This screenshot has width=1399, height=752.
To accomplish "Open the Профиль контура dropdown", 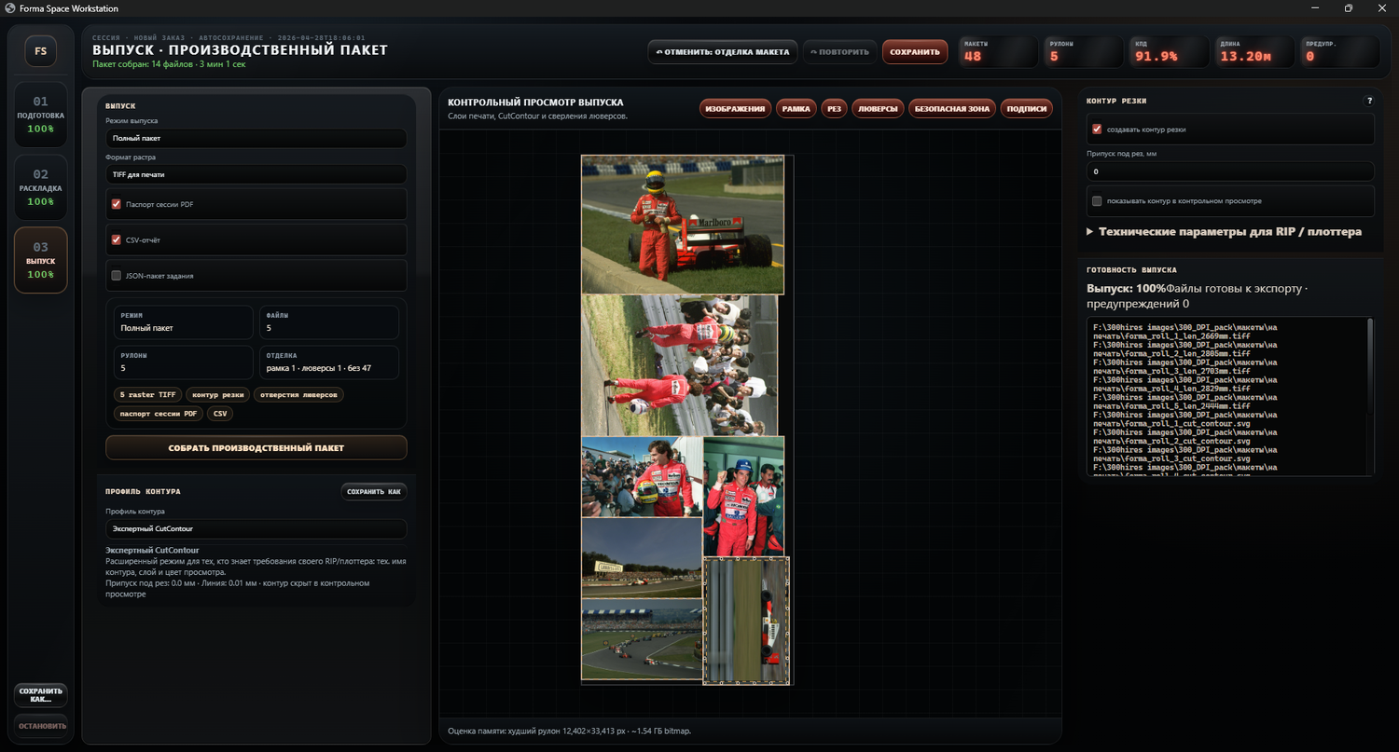I will [256, 529].
